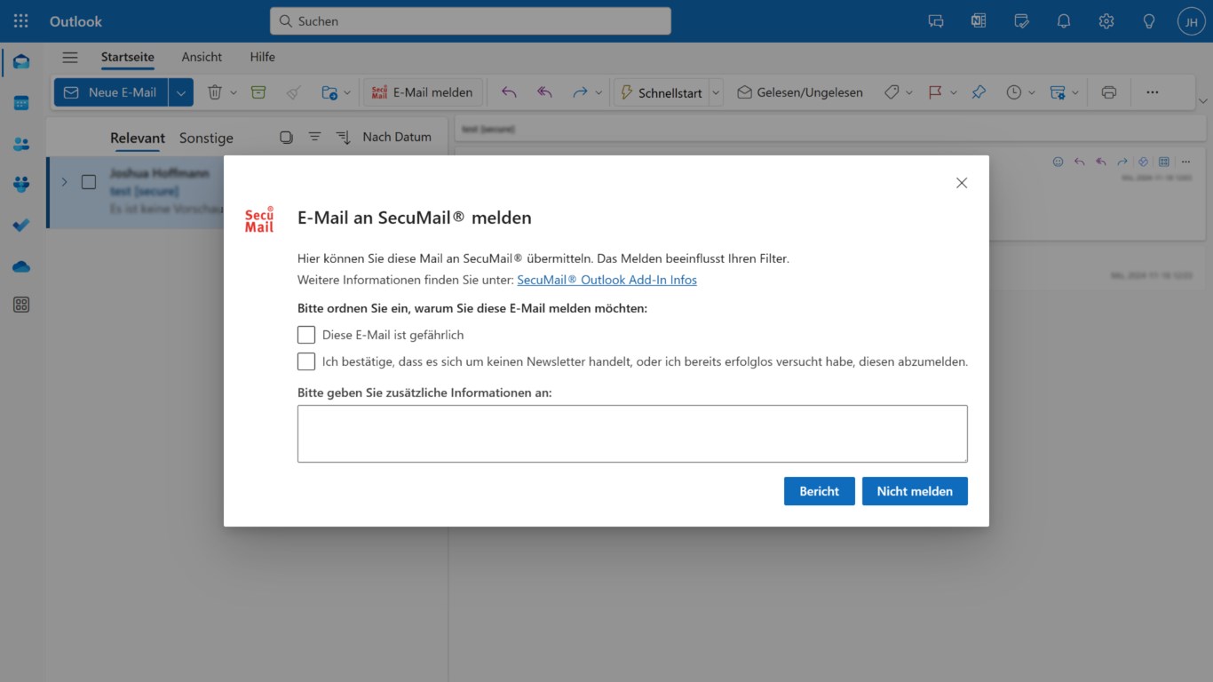The width and height of the screenshot is (1213, 682).
Task: Expand the Neue E-Mail dropdown arrow
Action: click(x=181, y=92)
